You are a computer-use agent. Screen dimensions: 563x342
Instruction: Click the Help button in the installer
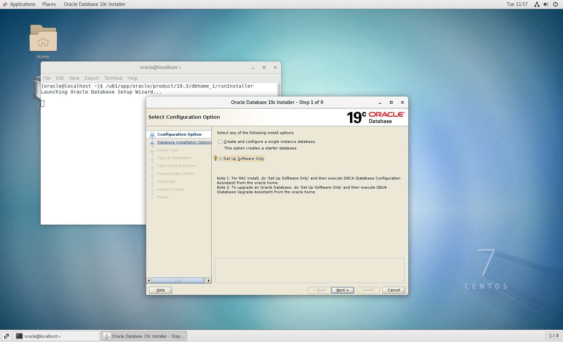coord(161,290)
